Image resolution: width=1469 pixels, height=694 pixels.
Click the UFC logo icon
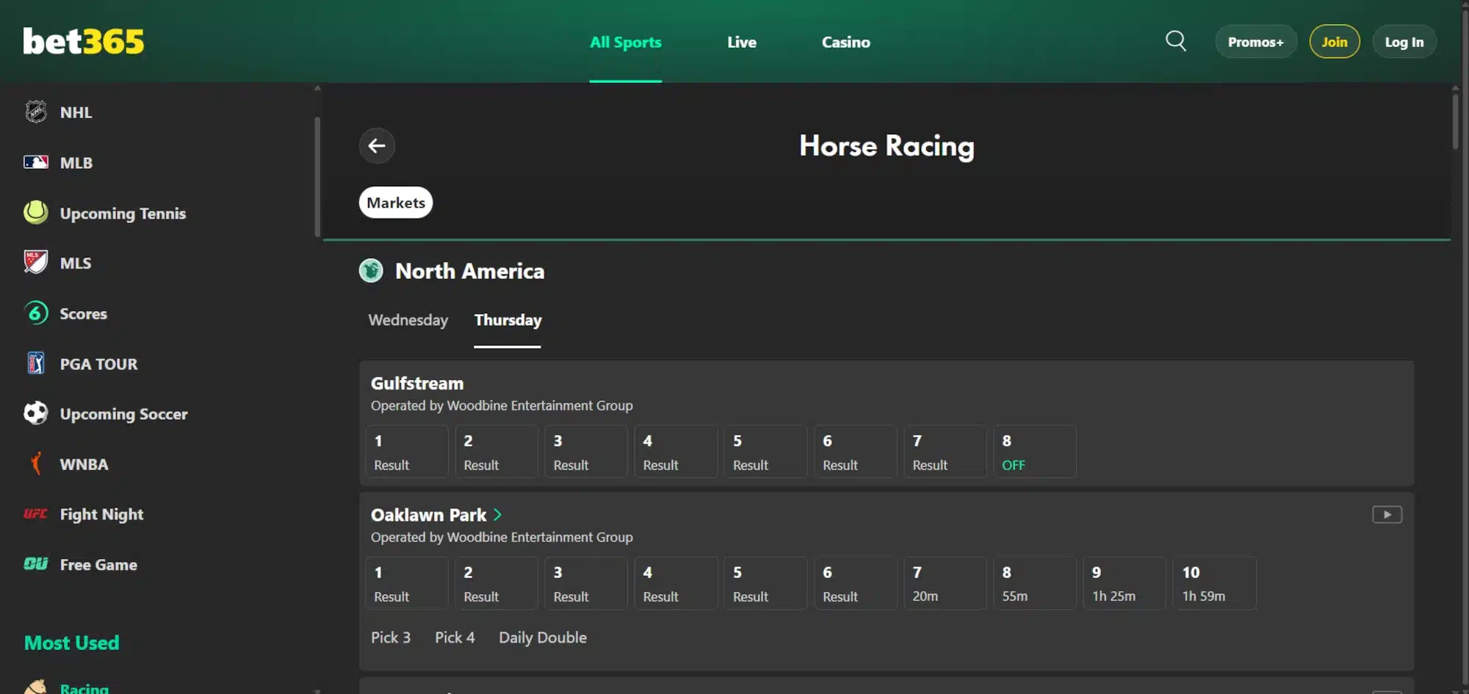[35, 514]
